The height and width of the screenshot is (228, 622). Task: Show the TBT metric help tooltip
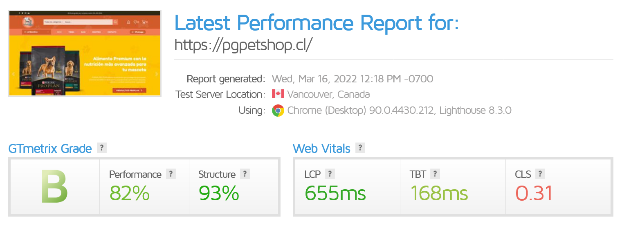click(435, 174)
